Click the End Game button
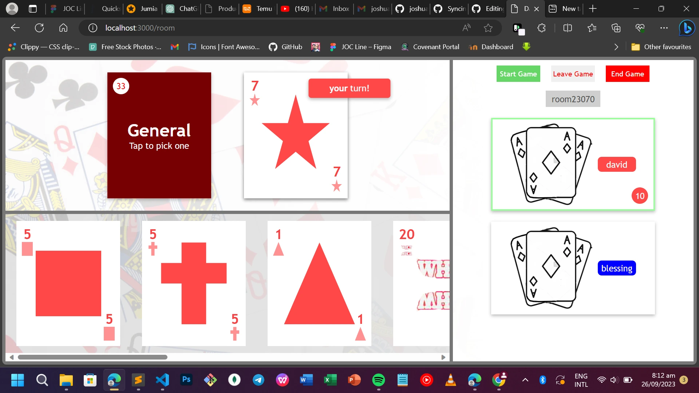Screen dimensions: 699x393 pos(627,74)
